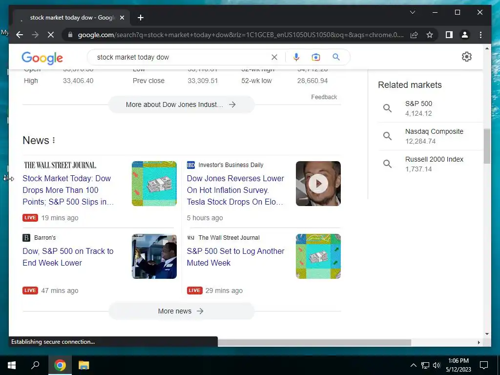
Task: Open the Chrome profile menu
Action: tap(465, 35)
